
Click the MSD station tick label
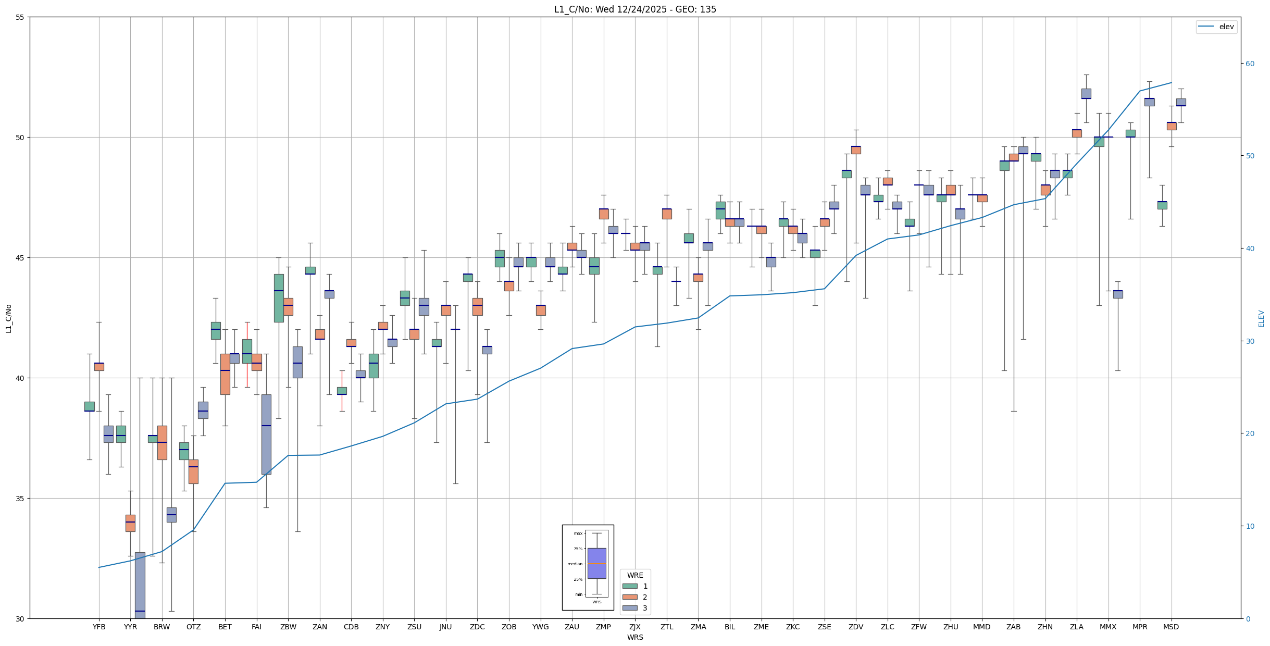pos(1171,627)
